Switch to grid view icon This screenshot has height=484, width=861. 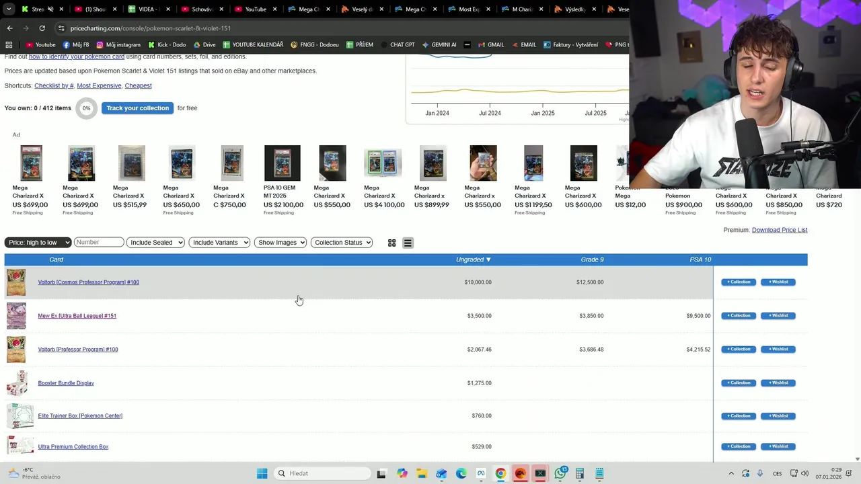[391, 243]
